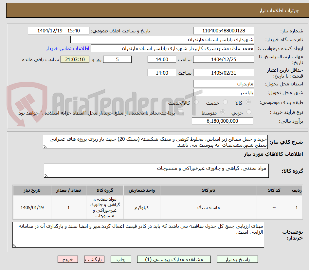Click the جزئیات اطلاعات نیاز header title

coord(279,10)
